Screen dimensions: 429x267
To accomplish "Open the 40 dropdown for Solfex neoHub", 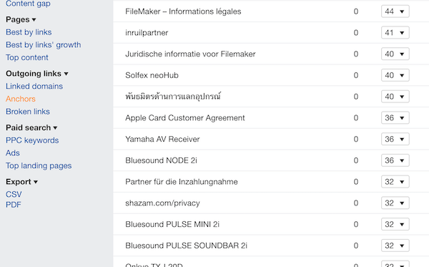I will (x=395, y=75).
